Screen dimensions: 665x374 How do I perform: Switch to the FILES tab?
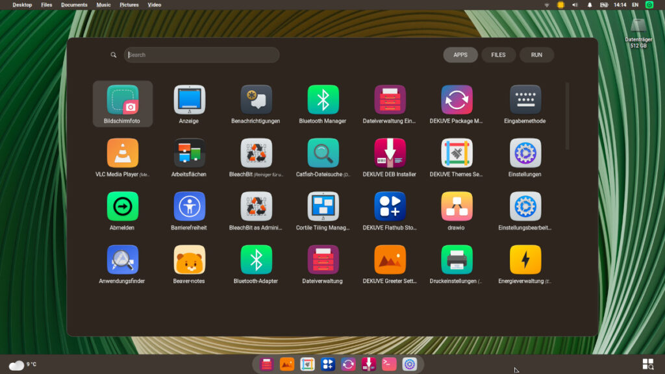coord(498,55)
